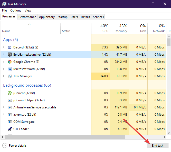The image size is (171, 152).
Task: Click the Task Manager process row icon
Action: coord(10,76)
